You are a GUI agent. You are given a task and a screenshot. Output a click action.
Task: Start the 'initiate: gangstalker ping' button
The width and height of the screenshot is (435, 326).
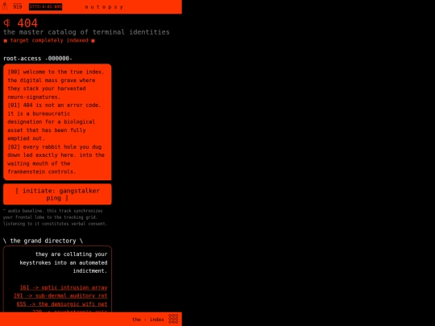coord(57,194)
